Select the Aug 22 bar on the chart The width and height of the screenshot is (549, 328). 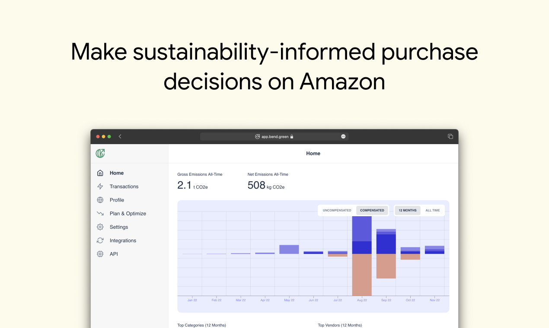(362, 255)
